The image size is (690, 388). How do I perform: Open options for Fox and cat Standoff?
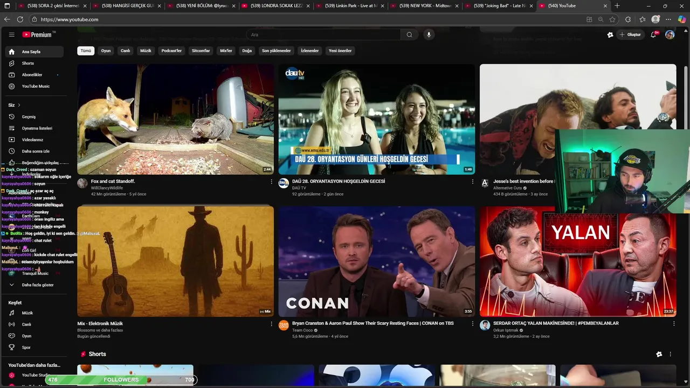tap(271, 182)
